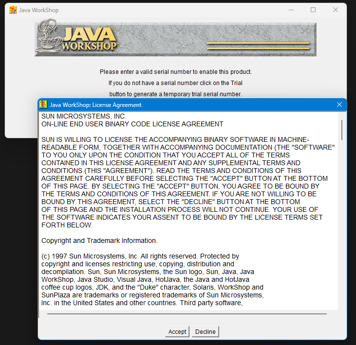The width and height of the screenshot is (356, 345).
Task: Click line starting 'WorkShop, Java Studio, Visual Java'
Action: (x=145, y=279)
